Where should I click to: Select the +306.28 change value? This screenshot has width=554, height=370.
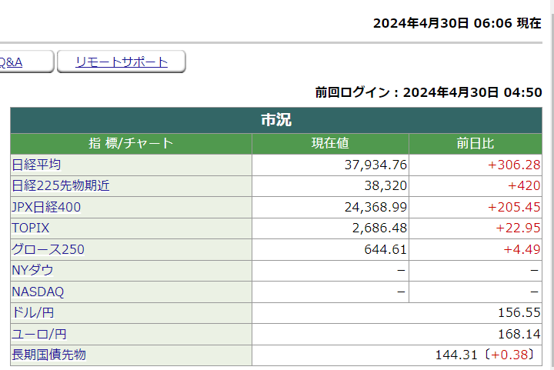pyautogui.click(x=514, y=165)
